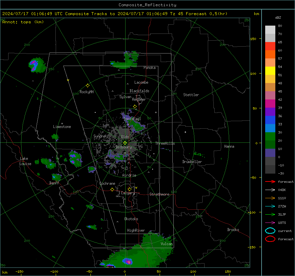Click the Olds city label
The image size is (295, 276).
(x=125, y=137)
